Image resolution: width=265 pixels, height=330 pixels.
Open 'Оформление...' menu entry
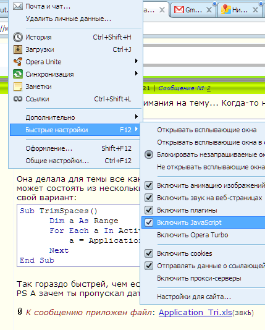(x=49, y=148)
